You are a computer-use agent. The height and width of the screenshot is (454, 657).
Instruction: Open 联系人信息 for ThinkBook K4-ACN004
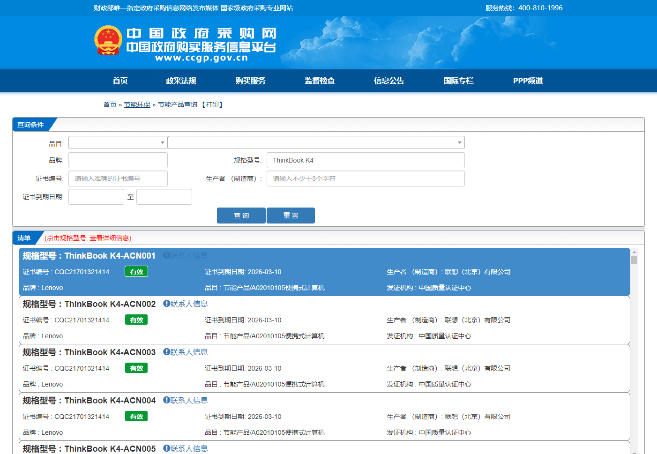click(189, 400)
